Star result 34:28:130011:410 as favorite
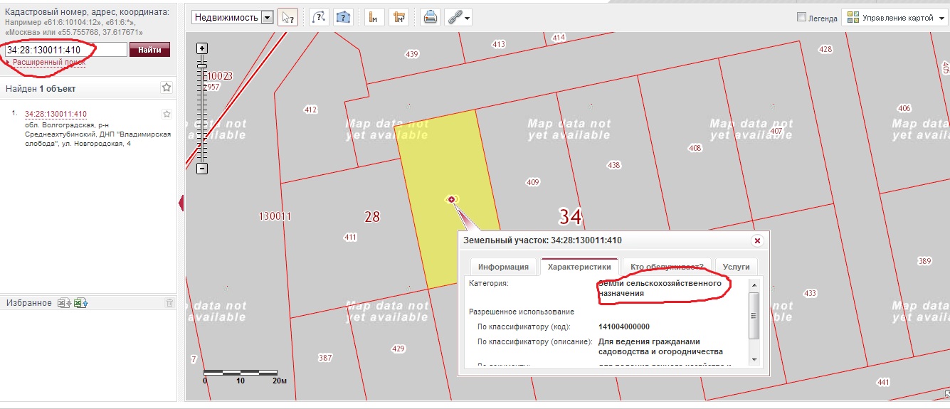The height and width of the screenshot is (409, 950). 167,114
